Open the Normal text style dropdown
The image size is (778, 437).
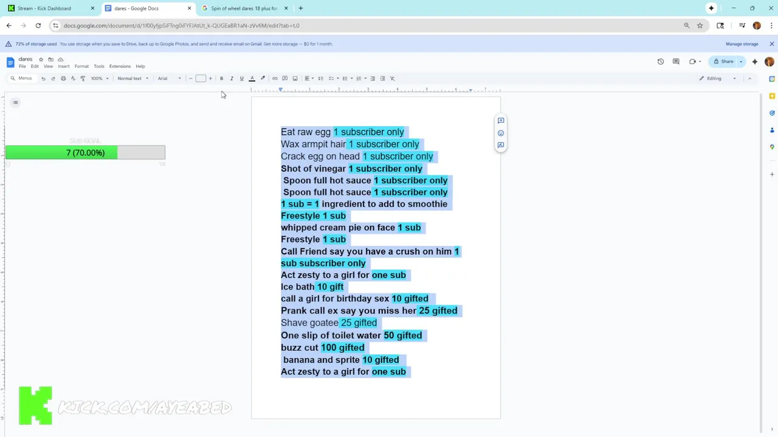(133, 78)
